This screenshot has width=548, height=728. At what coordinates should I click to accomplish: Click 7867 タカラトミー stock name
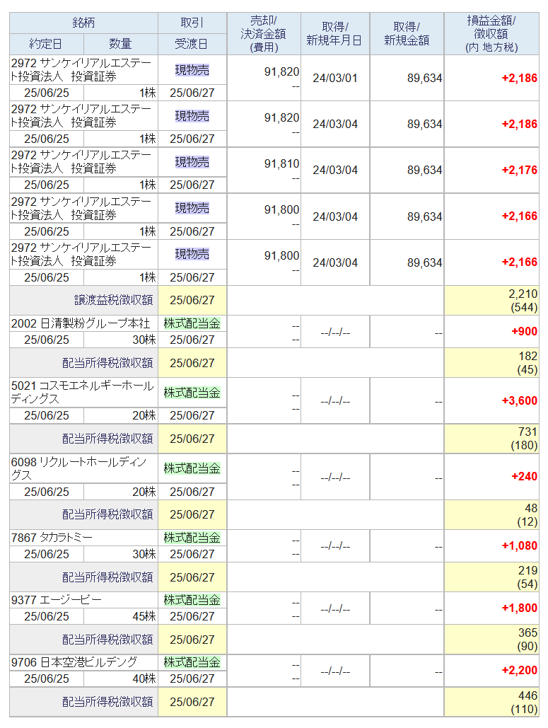[x=52, y=538]
